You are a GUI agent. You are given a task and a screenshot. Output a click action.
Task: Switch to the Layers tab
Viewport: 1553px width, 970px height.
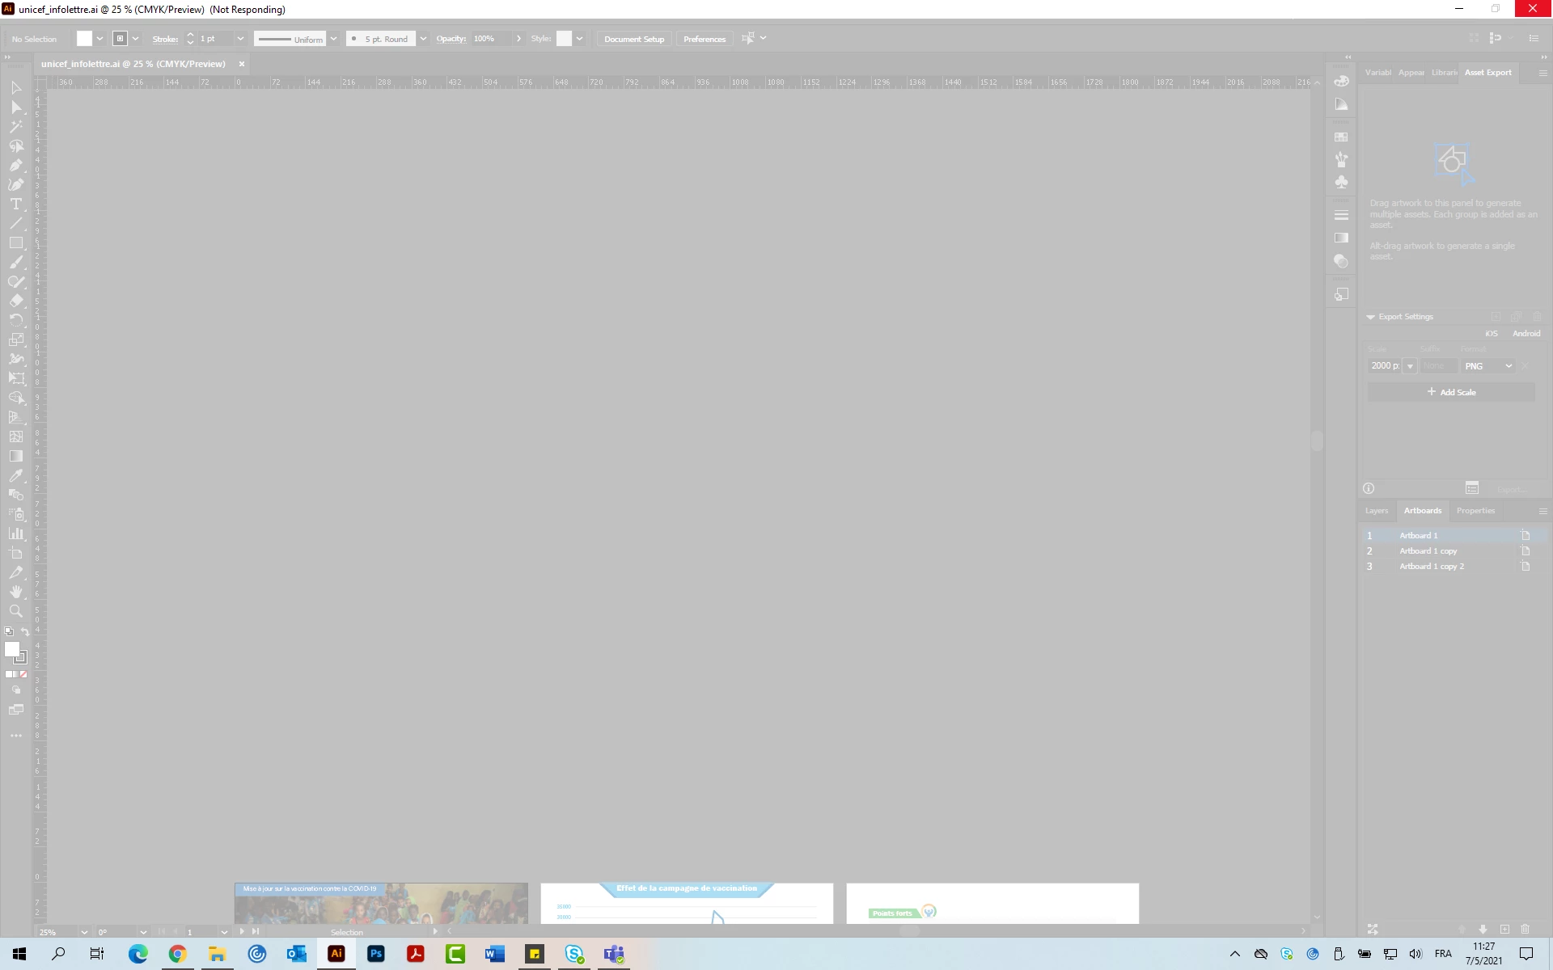(x=1376, y=511)
